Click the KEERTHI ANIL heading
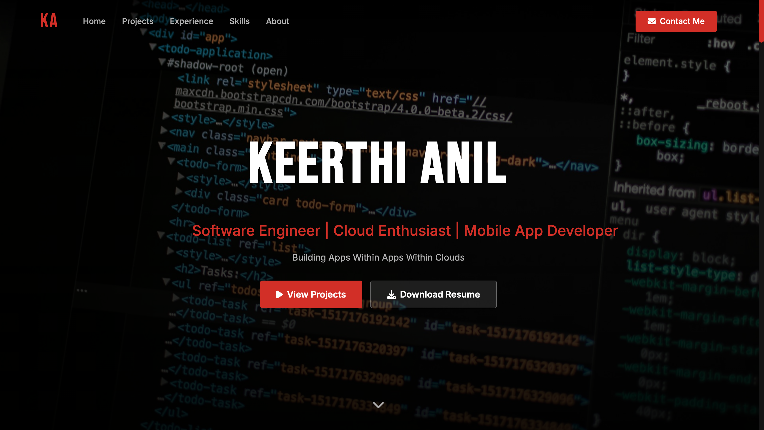The height and width of the screenshot is (430, 764). click(x=377, y=162)
